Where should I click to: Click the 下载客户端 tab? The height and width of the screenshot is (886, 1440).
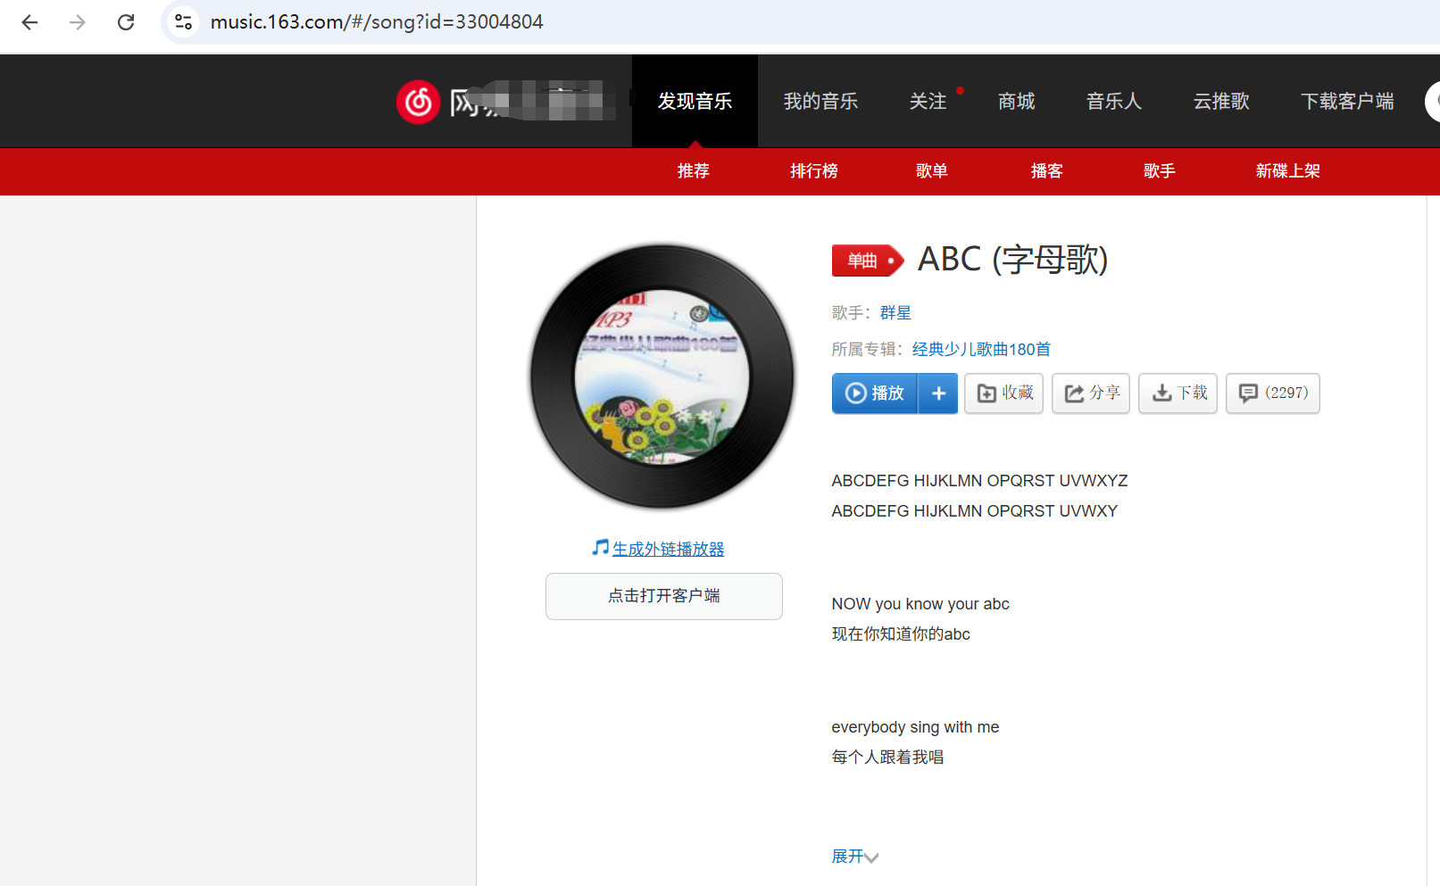coord(1347,102)
